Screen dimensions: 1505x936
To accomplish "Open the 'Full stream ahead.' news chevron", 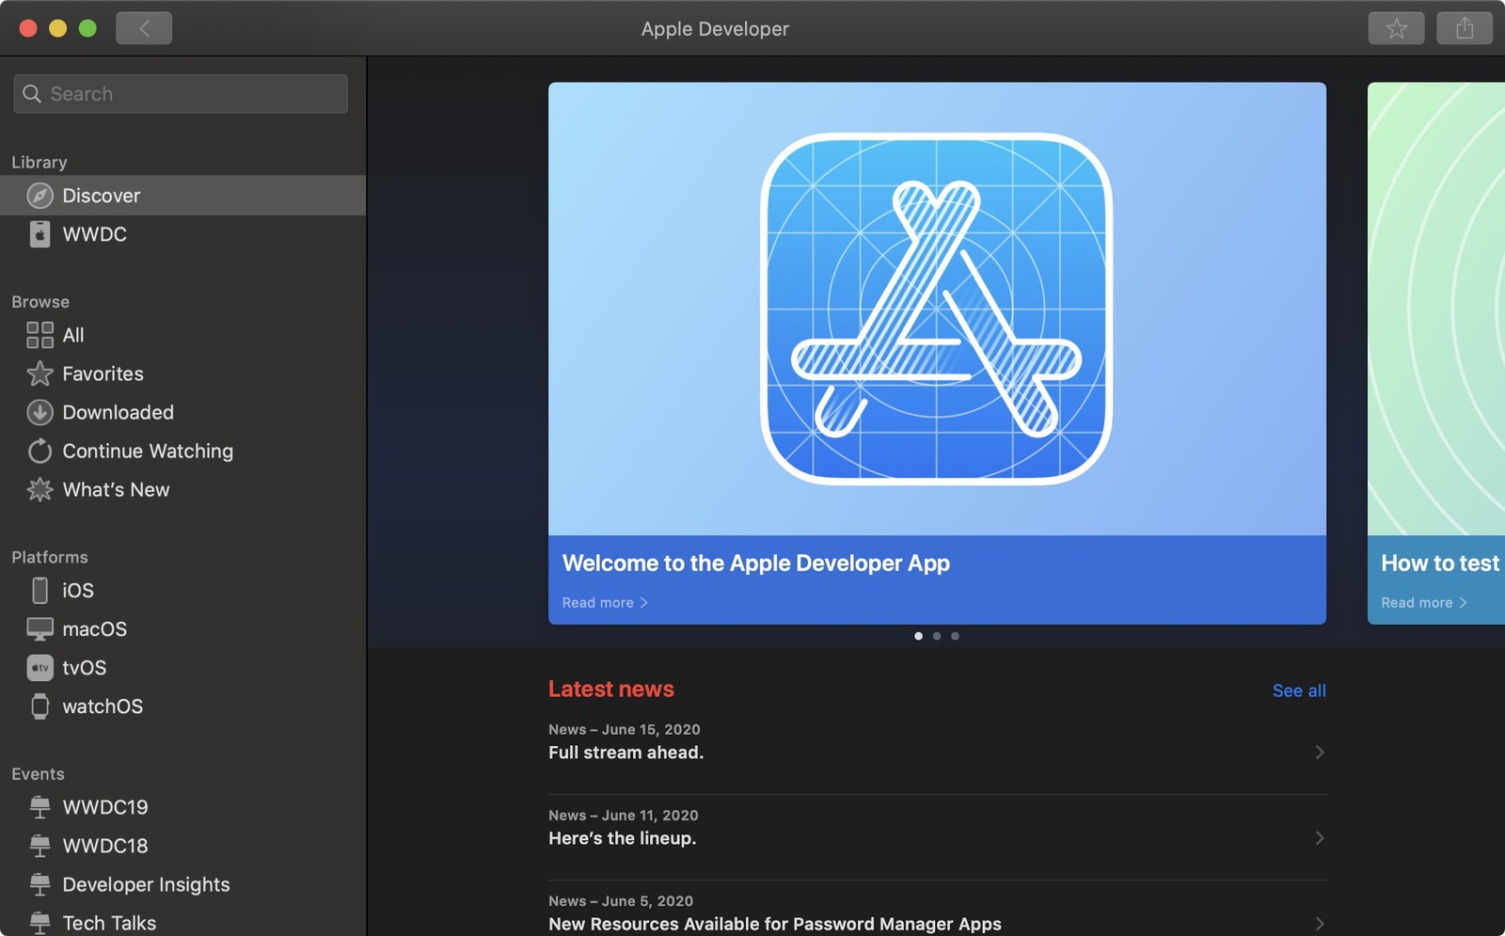I will click(x=1319, y=753).
